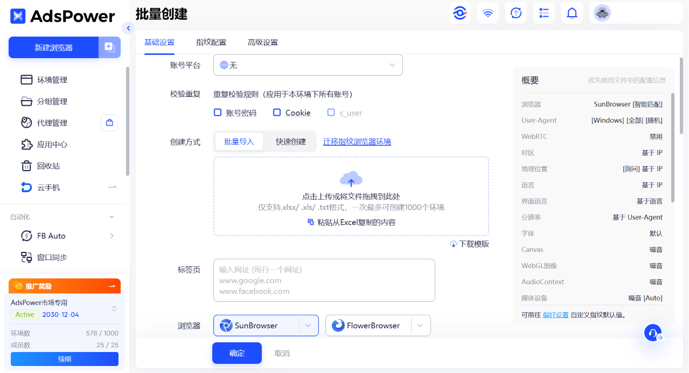This screenshot has width=689, height=373.
Task: Expand the FB Auto submenu chevron
Action: point(112,236)
